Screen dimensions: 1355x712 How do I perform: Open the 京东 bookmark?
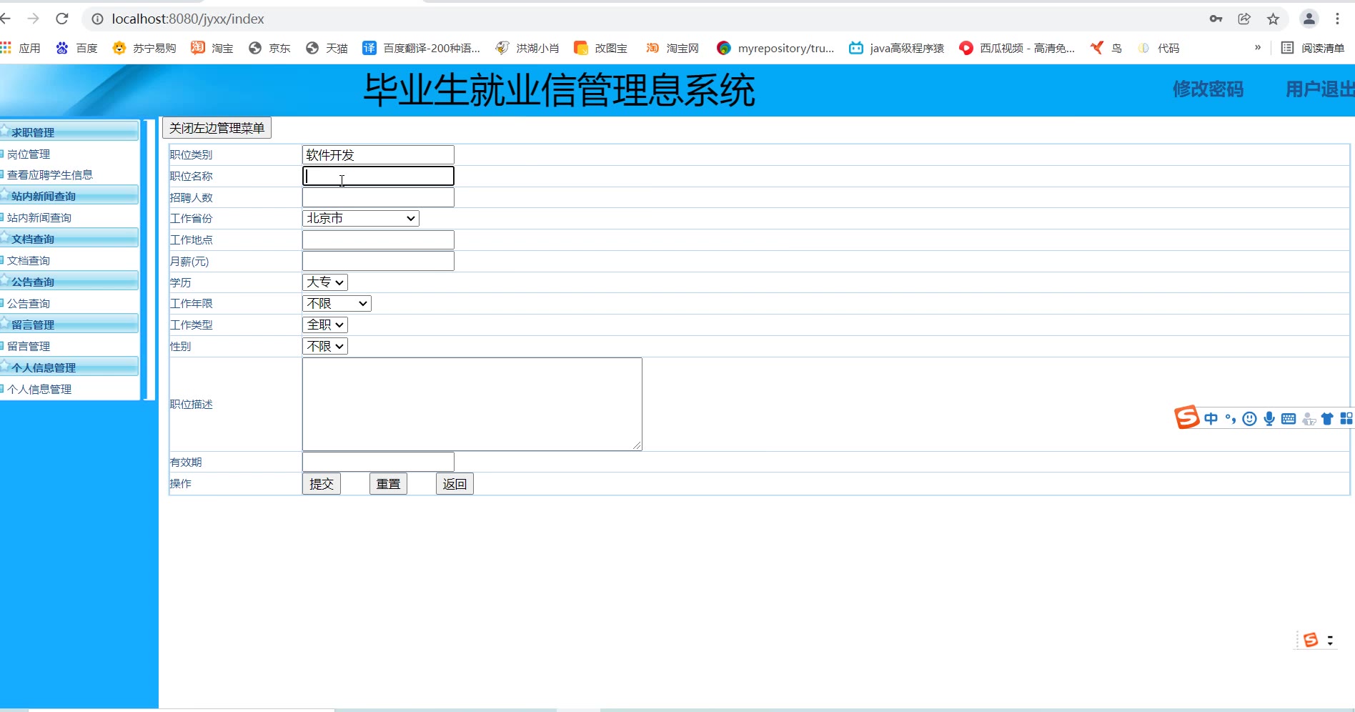[269, 48]
